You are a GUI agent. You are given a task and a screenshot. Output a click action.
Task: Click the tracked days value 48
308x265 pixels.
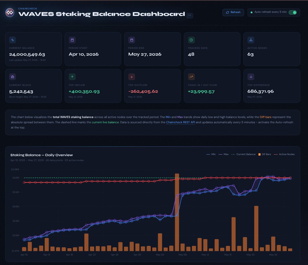pyautogui.click(x=191, y=54)
